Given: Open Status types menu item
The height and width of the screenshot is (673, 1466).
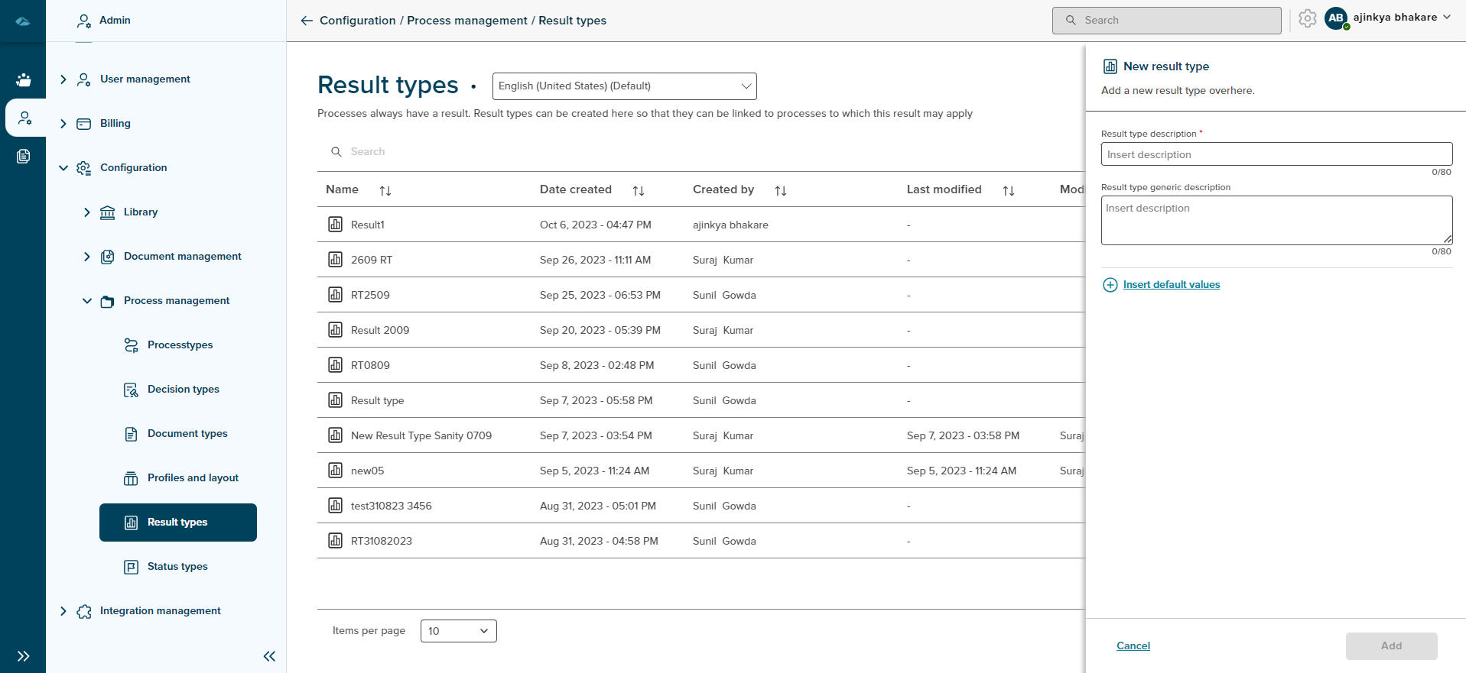Looking at the screenshot, I should click(177, 567).
